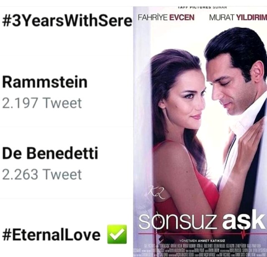The width and height of the screenshot is (267, 257).
Task: Click the Yönetmen Ahmet Katıksız credit line
Action: [x=202, y=241]
